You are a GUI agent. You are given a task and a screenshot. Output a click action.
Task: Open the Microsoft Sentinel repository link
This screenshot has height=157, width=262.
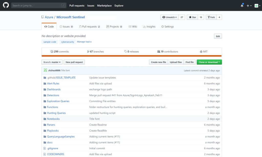tap(71, 17)
